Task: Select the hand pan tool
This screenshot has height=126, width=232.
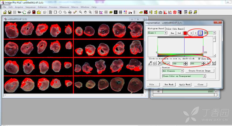Action: click(86, 12)
